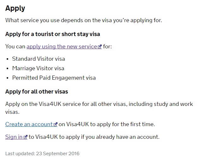This screenshot has width=198, height=159.
Task: Click bullet point before Marriage Visitor visa
Action: click(x=8, y=69)
